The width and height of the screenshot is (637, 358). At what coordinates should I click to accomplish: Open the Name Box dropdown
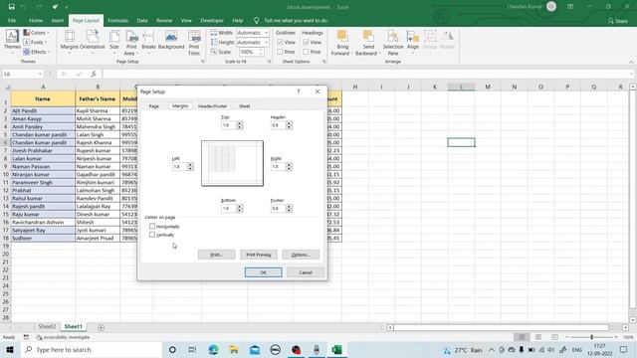(x=40, y=74)
